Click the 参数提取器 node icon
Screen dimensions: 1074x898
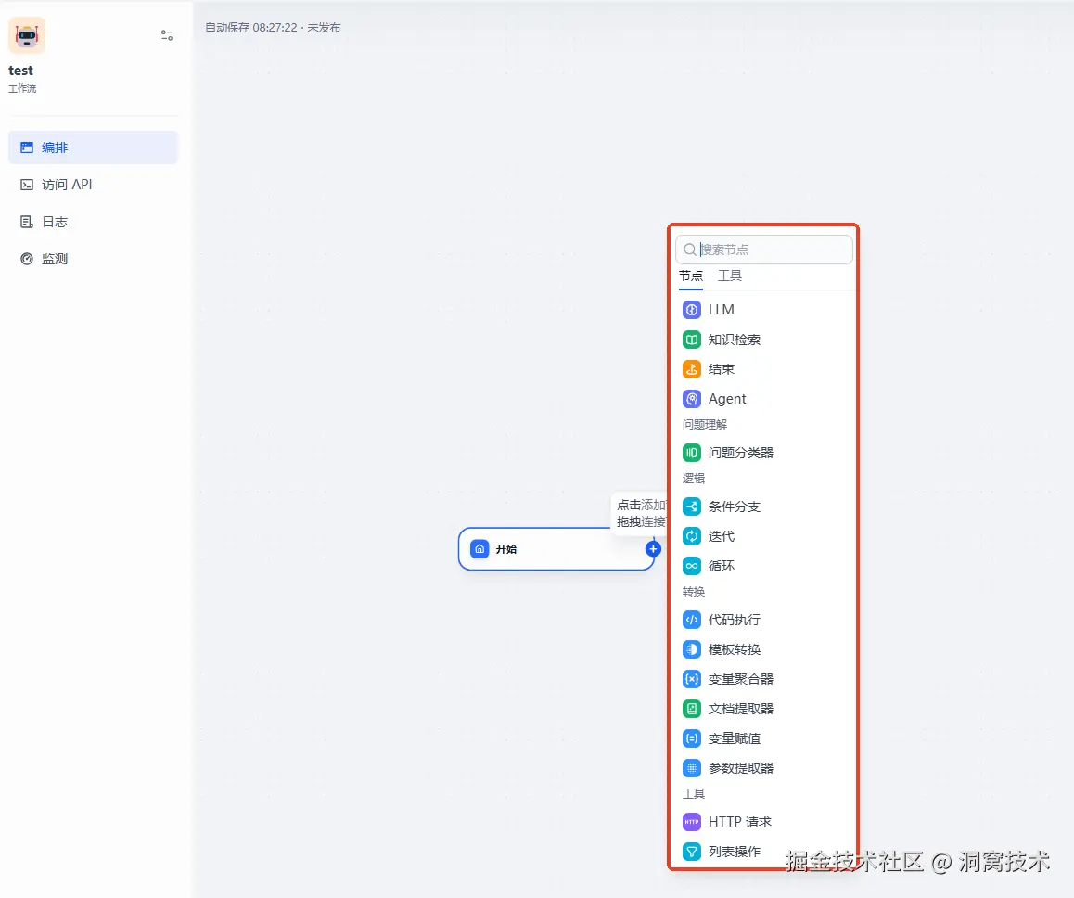click(692, 768)
